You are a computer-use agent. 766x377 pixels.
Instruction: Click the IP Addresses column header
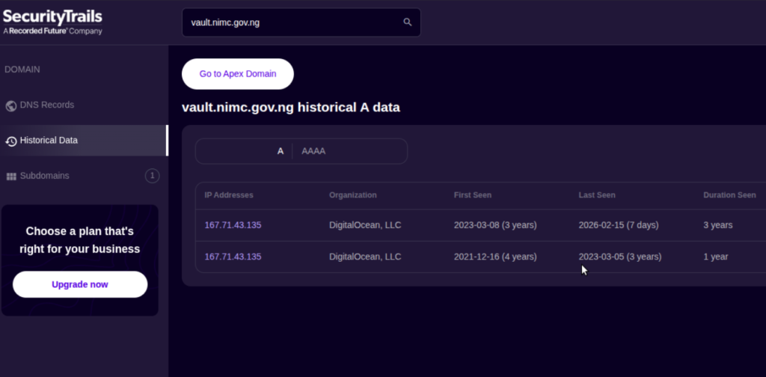(x=229, y=195)
